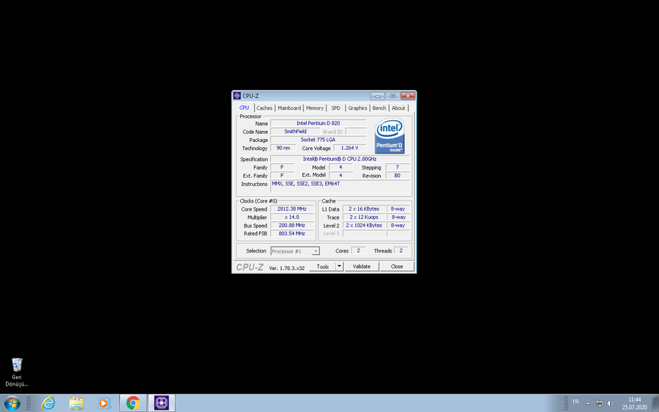The width and height of the screenshot is (659, 412).
Task: Select the CPU tab
Action: 244,108
